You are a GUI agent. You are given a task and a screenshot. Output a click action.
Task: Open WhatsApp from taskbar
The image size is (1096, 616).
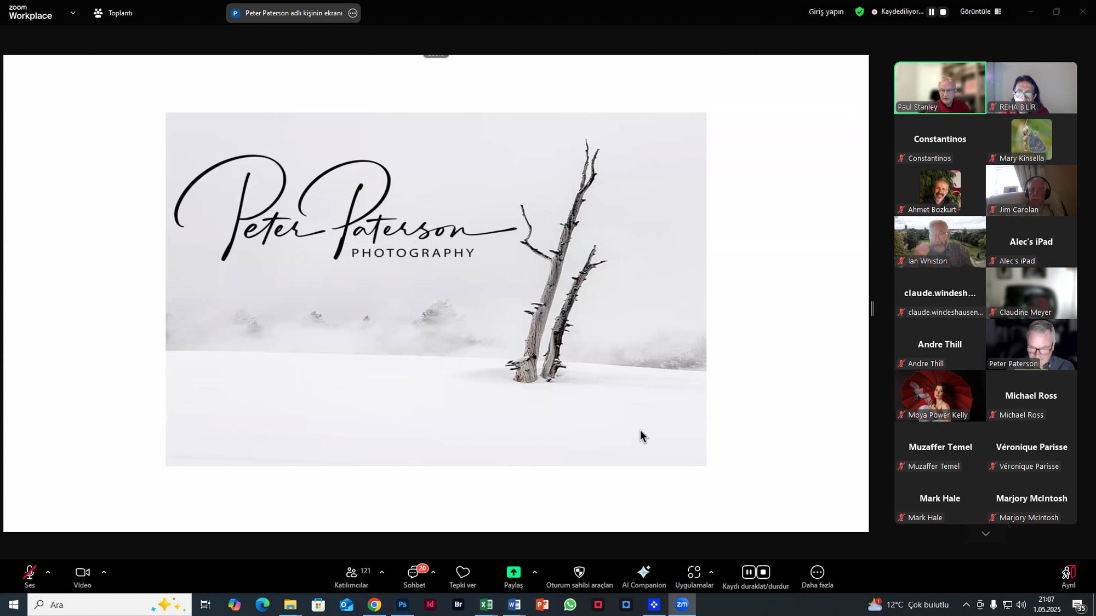click(570, 605)
